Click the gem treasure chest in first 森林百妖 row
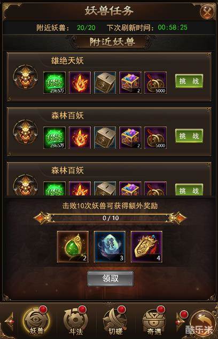 [130, 138]
